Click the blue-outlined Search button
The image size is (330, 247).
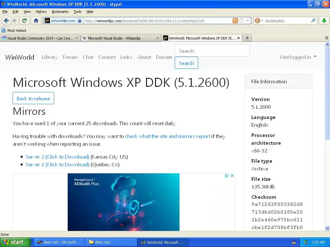(x=186, y=63)
